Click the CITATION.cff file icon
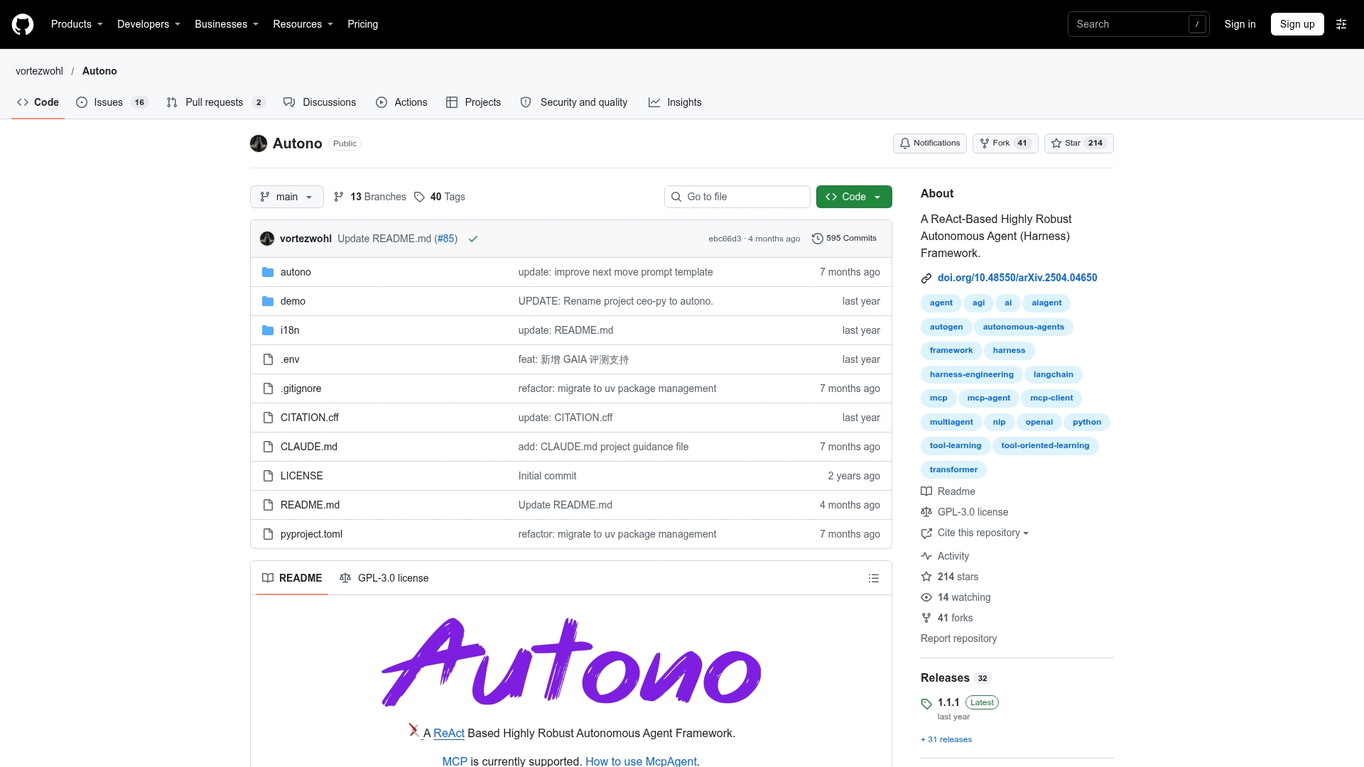 tap(268, 418)
